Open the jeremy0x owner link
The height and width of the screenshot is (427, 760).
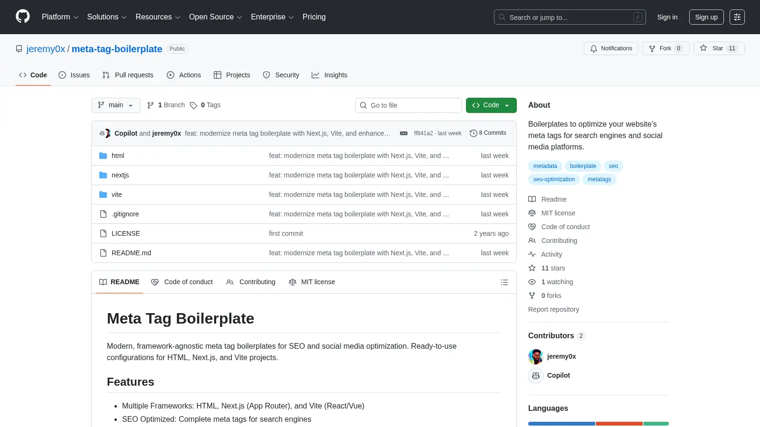(46, 49)
